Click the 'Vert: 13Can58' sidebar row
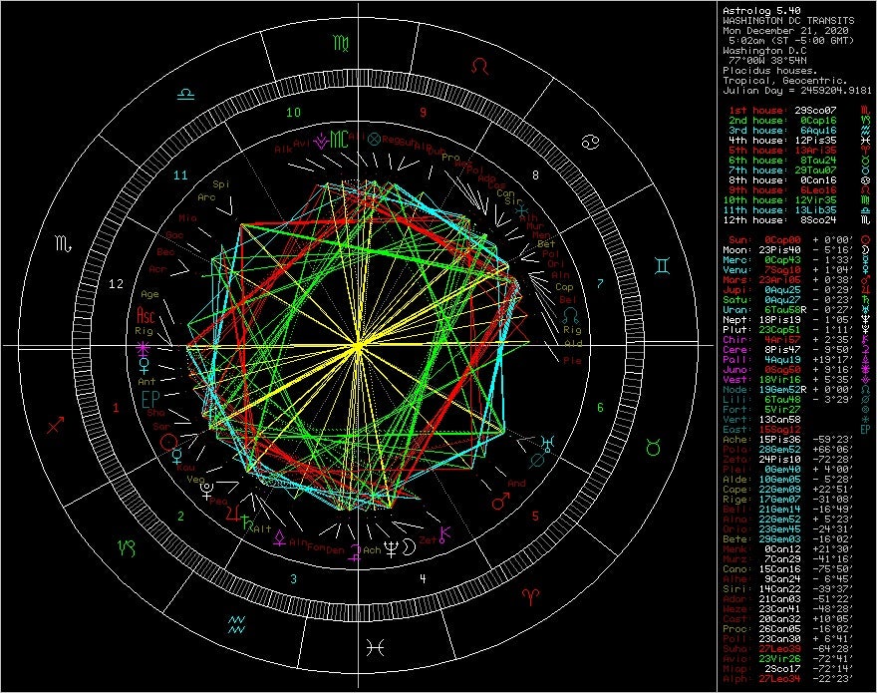Screen dimensions: 877x693 (x=797, y=420)
